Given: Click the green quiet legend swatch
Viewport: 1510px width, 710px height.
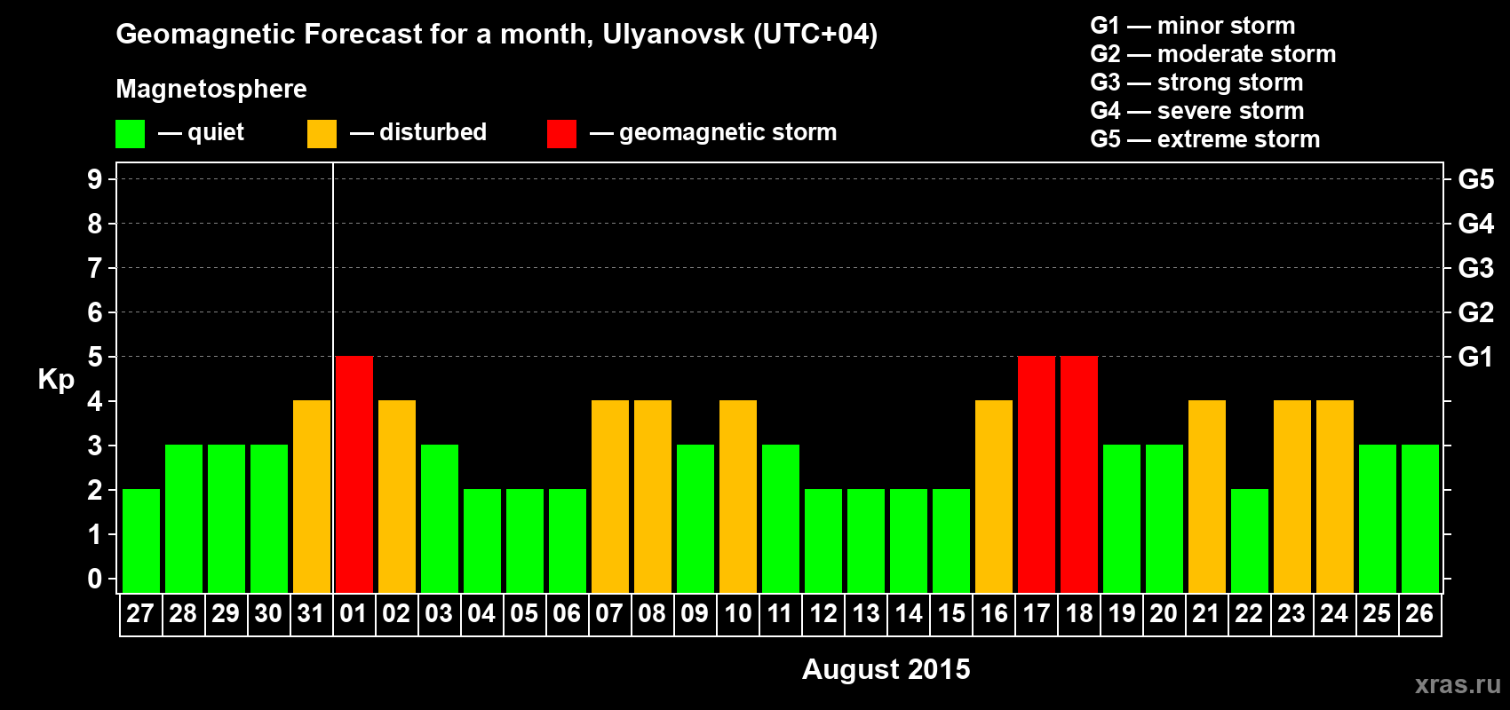Looking at the screenshot, I should coord(131,134).
